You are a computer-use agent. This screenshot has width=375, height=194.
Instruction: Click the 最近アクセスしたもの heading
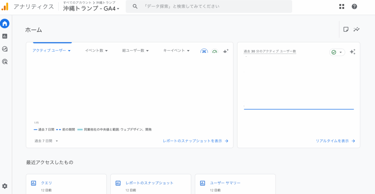(50, 163)
